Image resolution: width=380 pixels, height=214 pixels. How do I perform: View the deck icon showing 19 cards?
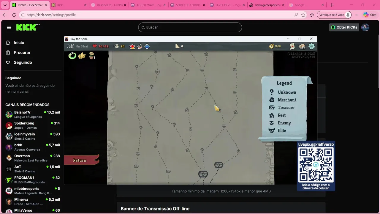[x=302, y=46]
